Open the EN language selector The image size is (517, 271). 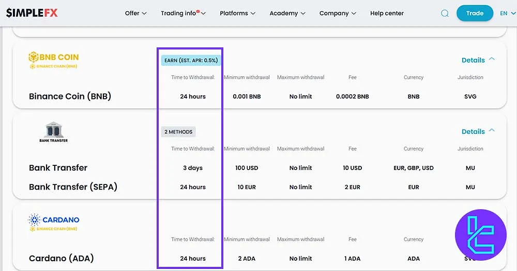coord(508,13)
